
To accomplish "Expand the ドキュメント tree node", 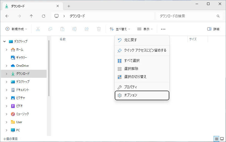I will click(6, 90).
